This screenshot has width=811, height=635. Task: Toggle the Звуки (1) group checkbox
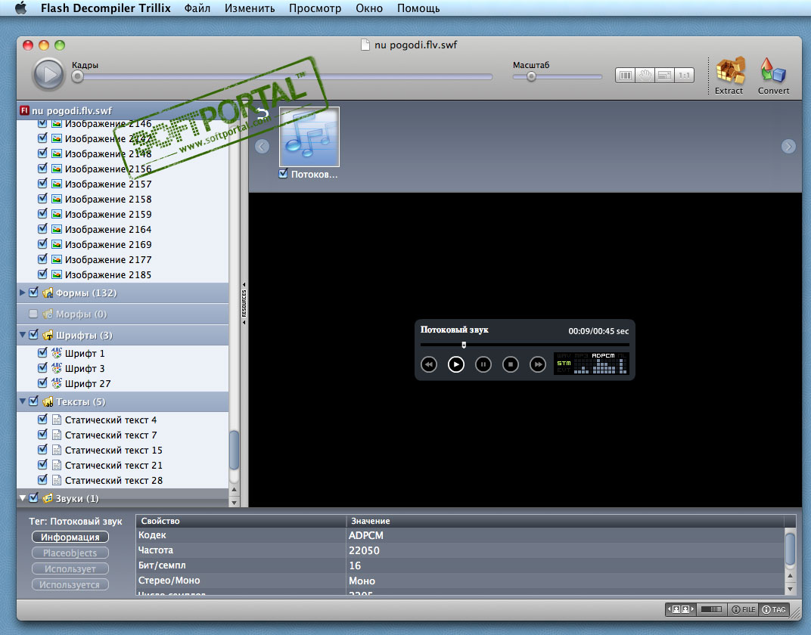point(33,498)
